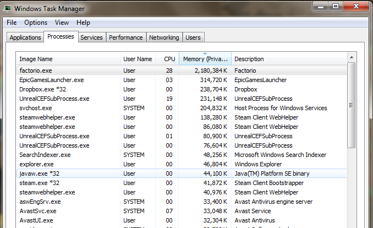Viewport: 373px width, 228px height.
Task: Select the svchost.exe process
Action: click(182, 108)
